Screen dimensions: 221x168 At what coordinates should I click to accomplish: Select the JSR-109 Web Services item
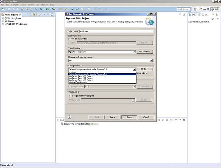tap(17, 24)
